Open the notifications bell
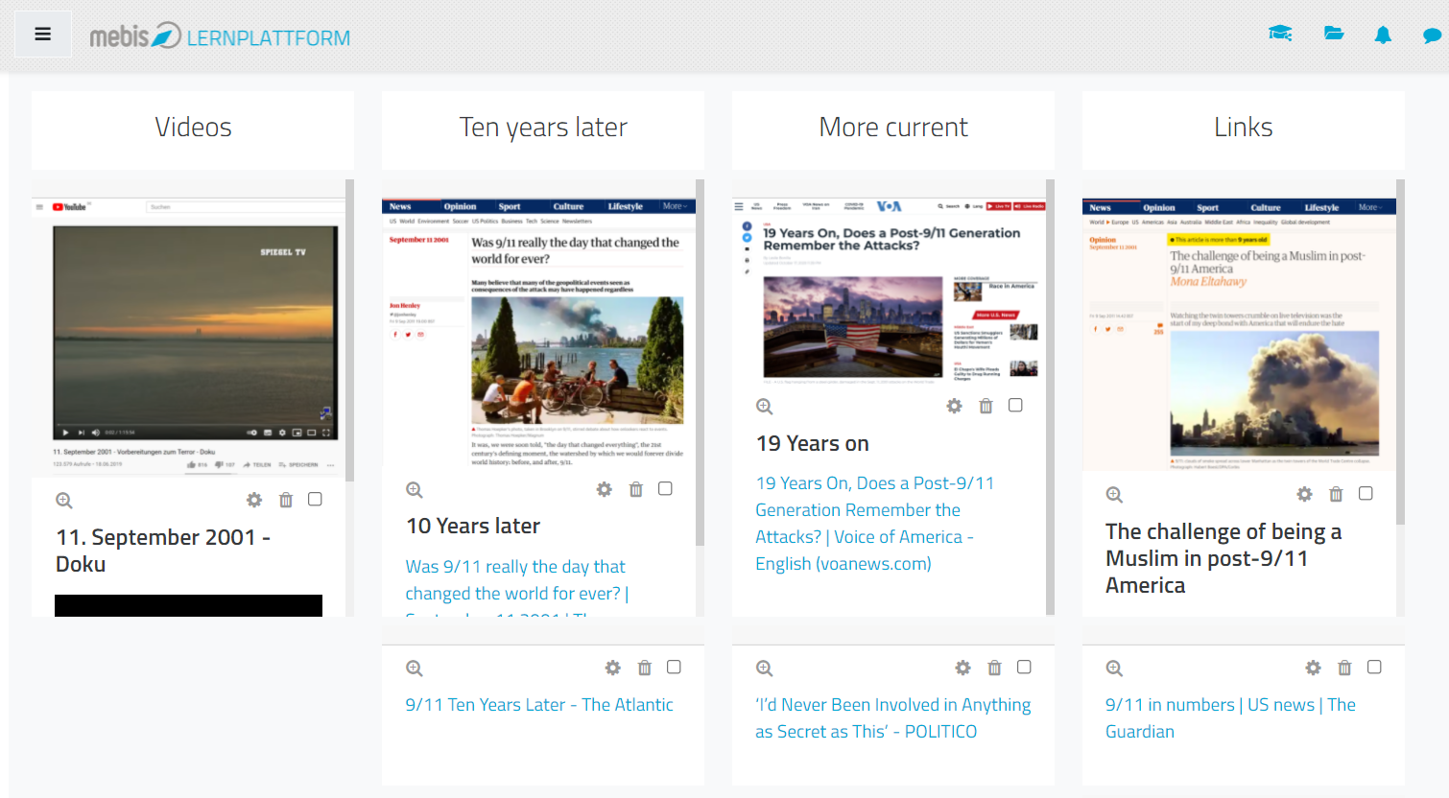The image size is (1449, 798). [x=1383, y=35]
